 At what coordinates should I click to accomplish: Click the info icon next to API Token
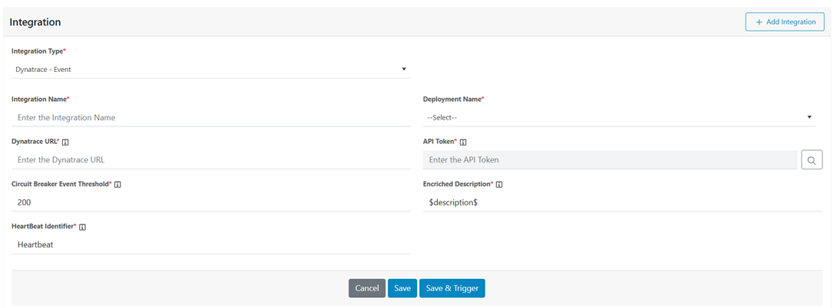(463, 143)
